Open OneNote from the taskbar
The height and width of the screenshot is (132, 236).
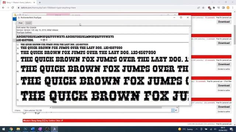click(40, 129)
